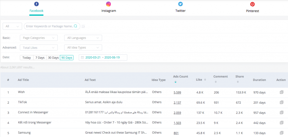Click the 442 days duration value

point(259,123)
